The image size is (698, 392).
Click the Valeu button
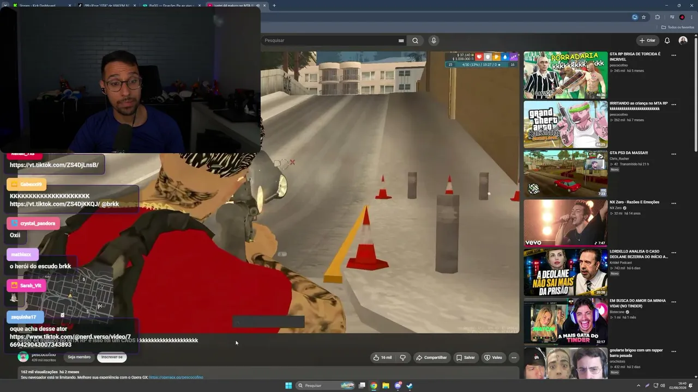[x=493, y=358]
